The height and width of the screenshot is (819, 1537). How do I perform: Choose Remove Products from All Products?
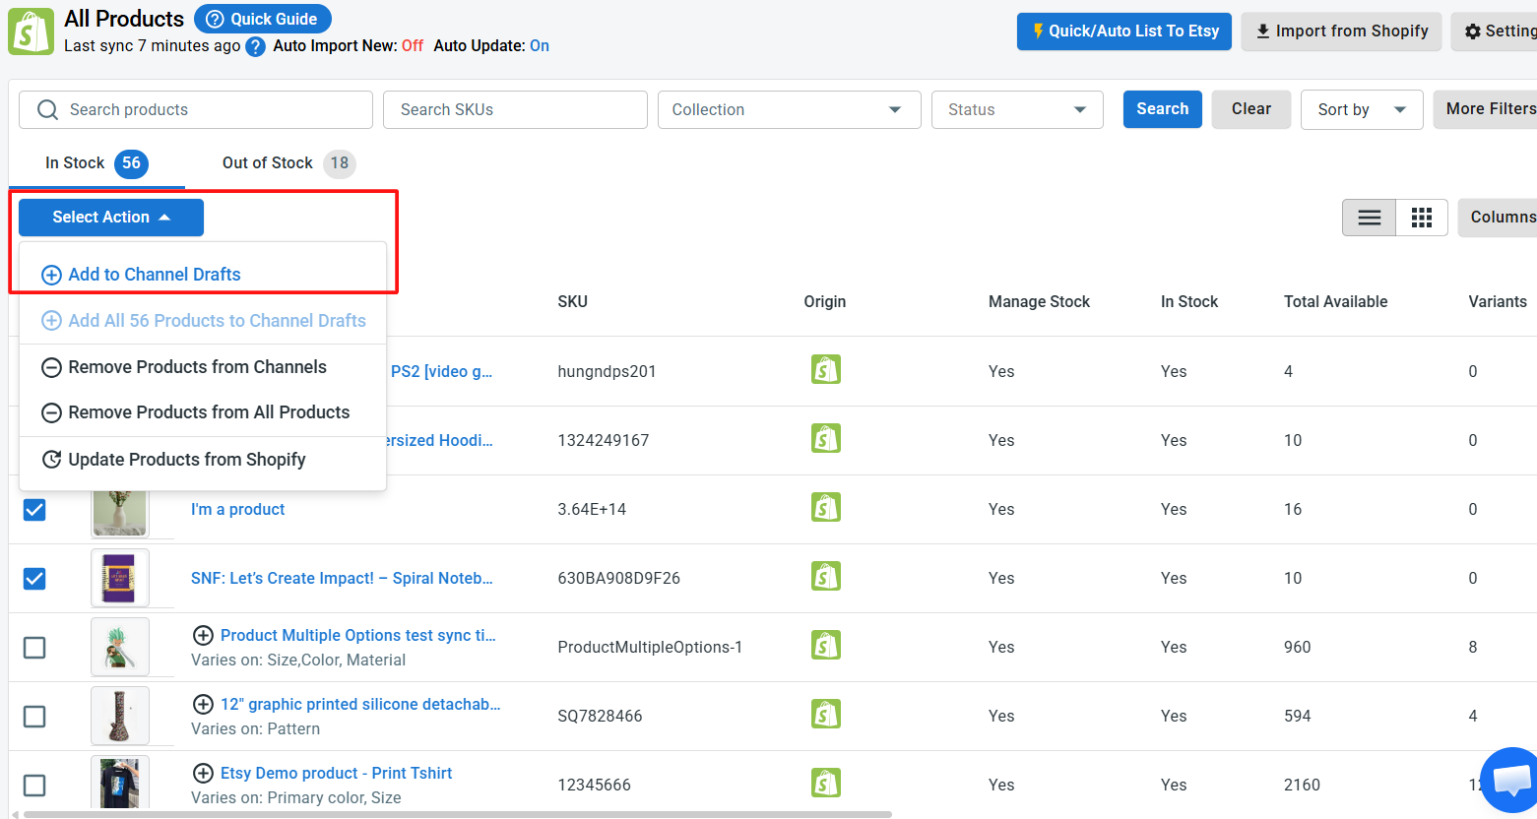click(x=203, y=412)
